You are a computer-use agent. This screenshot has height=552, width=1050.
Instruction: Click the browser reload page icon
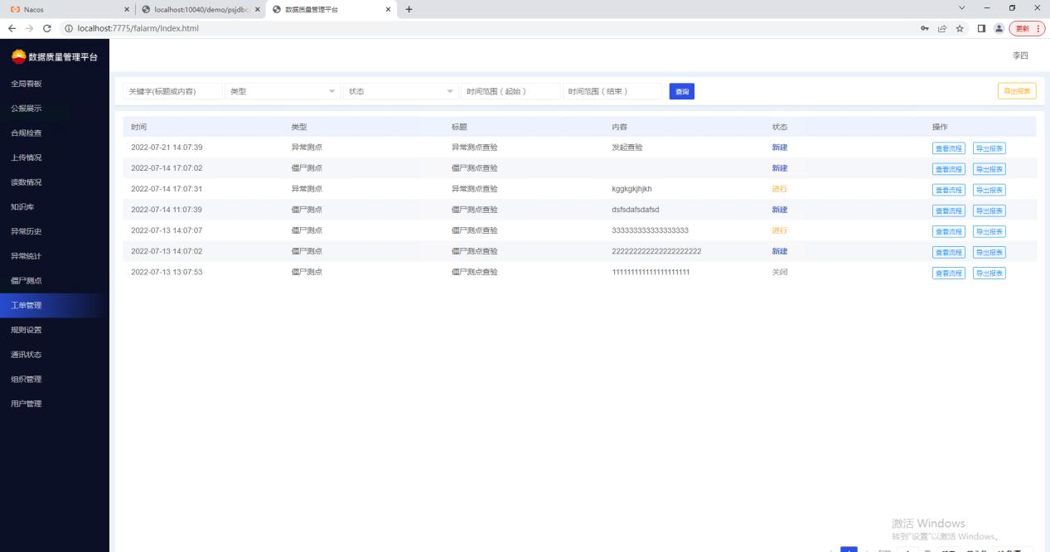[x=46, y=28]
